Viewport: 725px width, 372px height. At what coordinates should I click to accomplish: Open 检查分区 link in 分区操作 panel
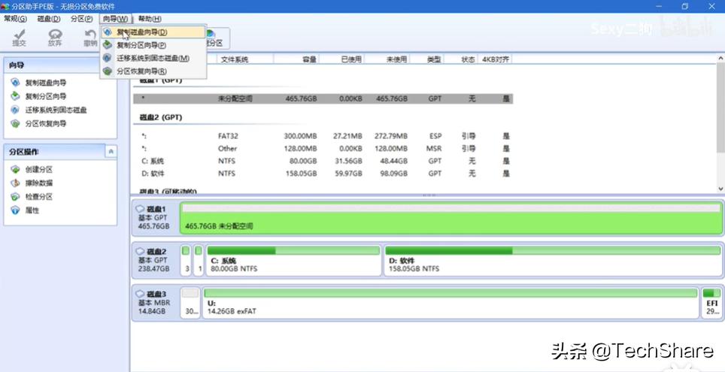(x=39, y=197)
